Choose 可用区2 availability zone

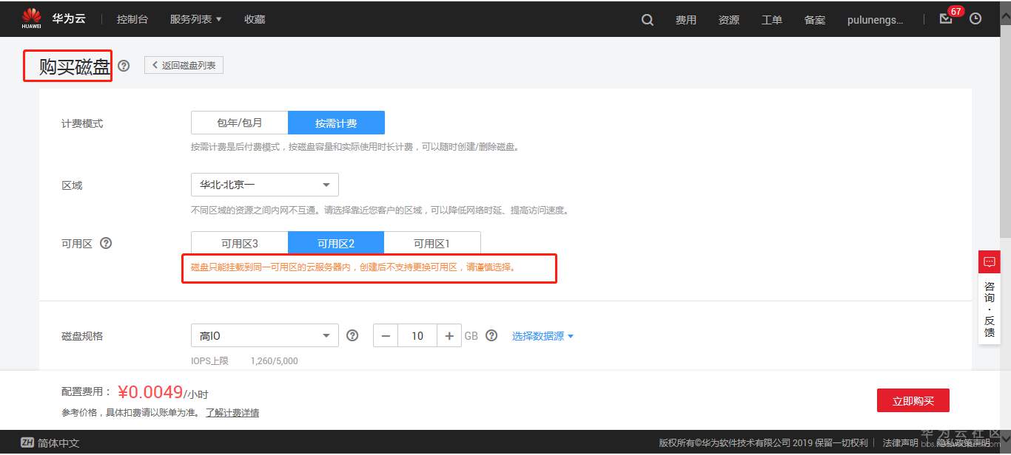click(x=336, y=243)
